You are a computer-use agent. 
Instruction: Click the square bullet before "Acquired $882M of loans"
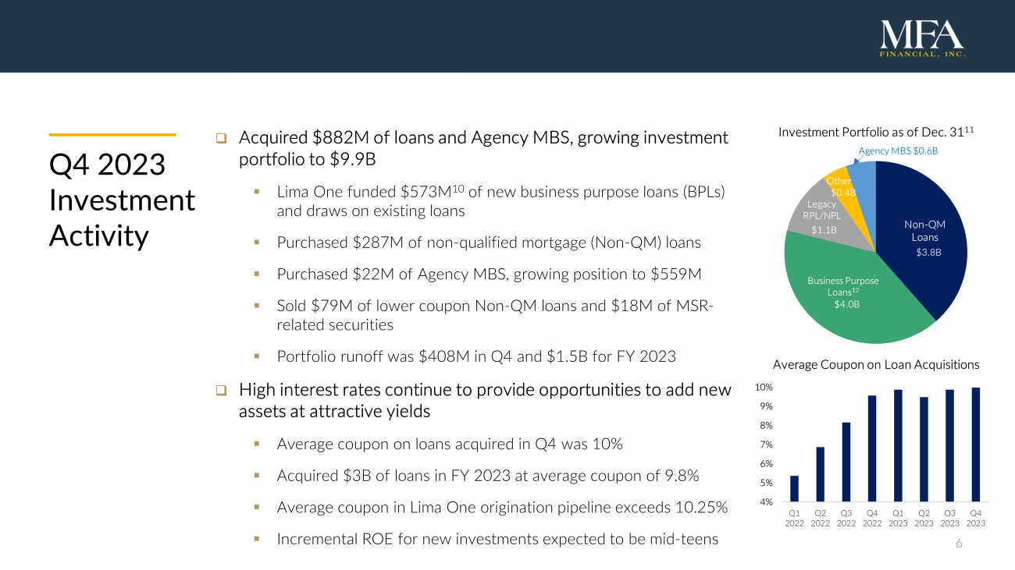[222, 139]
